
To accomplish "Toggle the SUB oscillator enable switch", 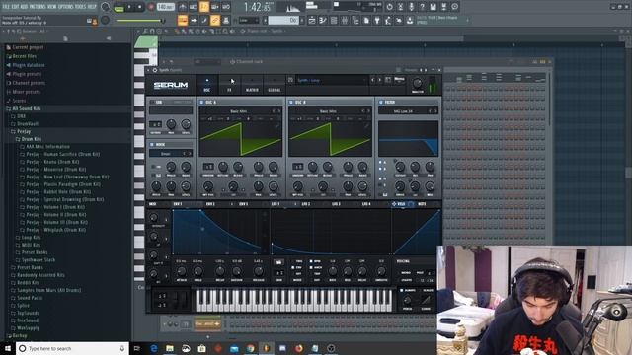I will [152, 103].
